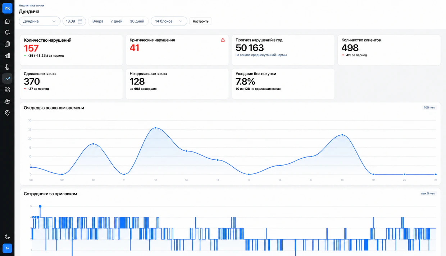Open the documents icon in sidebar
Image resolution: width=446 pixels, height=256 pixels.
point(7,44)
